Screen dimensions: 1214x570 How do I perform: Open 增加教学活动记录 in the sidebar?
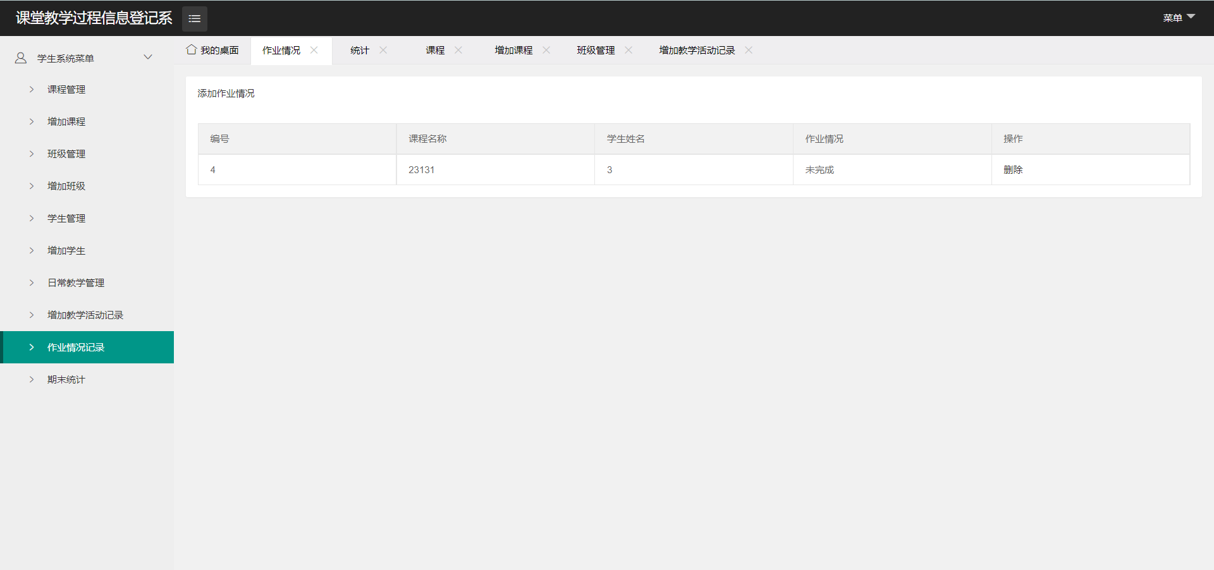coord(87,315)
